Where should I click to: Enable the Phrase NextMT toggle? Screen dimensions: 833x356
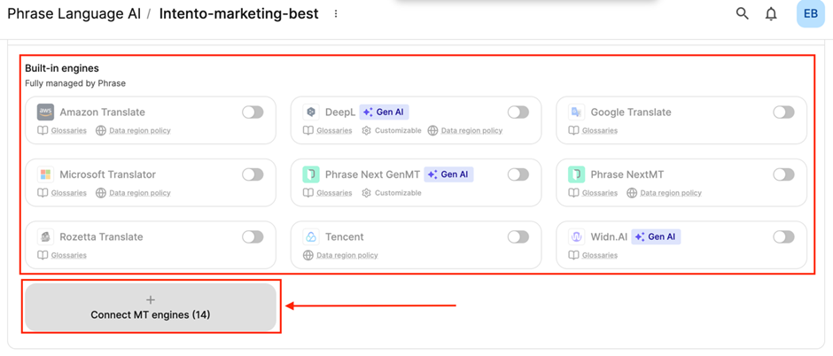click(x=783, y=174)
